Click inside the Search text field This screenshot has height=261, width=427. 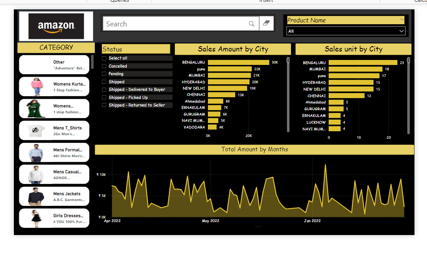coord(174,24)
